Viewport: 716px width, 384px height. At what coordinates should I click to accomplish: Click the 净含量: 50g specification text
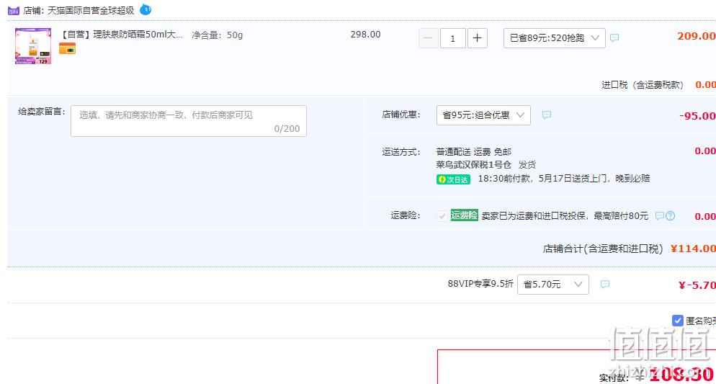click(218, 35)
